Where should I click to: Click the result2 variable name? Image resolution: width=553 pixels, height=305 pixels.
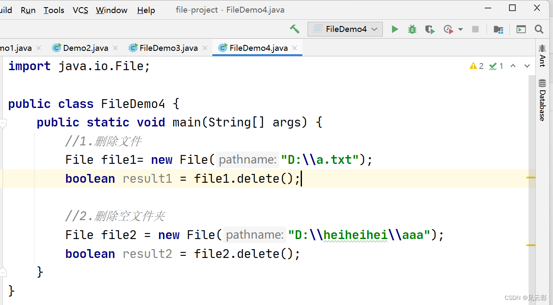coord(148,254)
